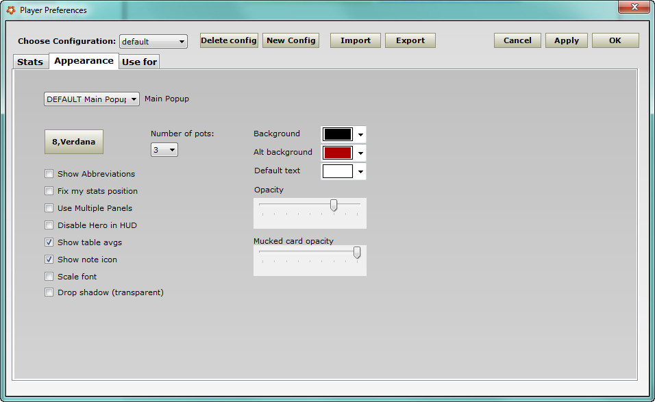
Task: Click the 8,Verdana font button
Action: click(74, 142)
